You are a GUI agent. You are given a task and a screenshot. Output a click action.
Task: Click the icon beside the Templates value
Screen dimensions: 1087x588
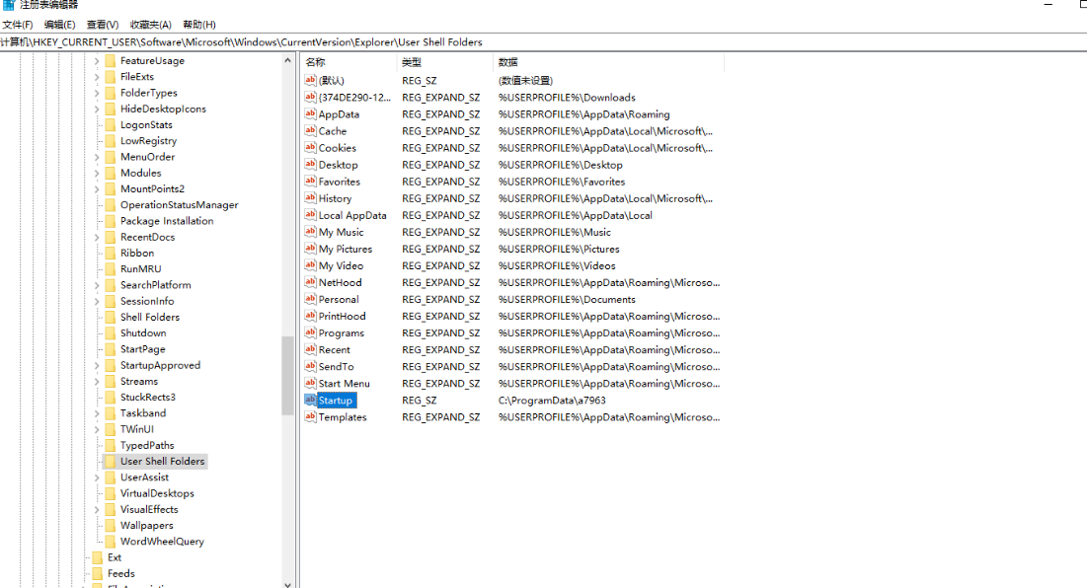pos(310,417)
